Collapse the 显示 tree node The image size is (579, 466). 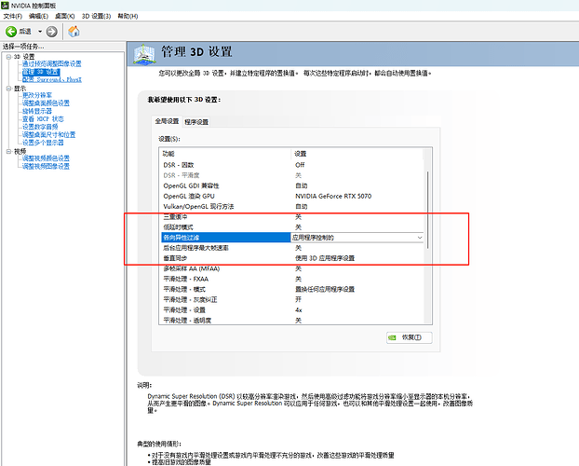click(x=8, y=89)
